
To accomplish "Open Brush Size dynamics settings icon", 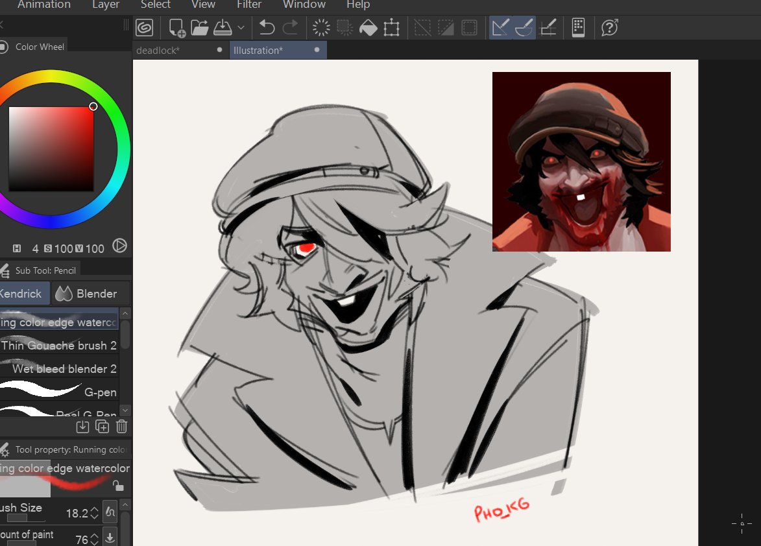I will click(110, 512).
